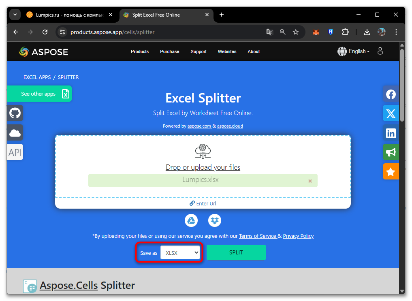
Task: Share page via Facebook icon
Action: (x=391, y=94)
